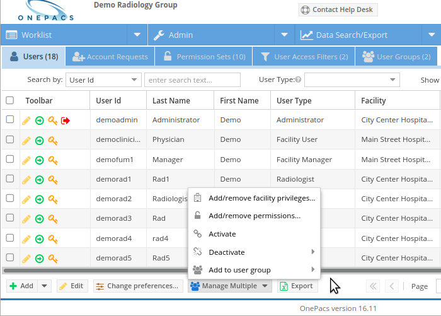The width and height of the screenshot is (441, 316).
Task: Click pencil edit icon for democlinici... user
Action: point(26,141)
